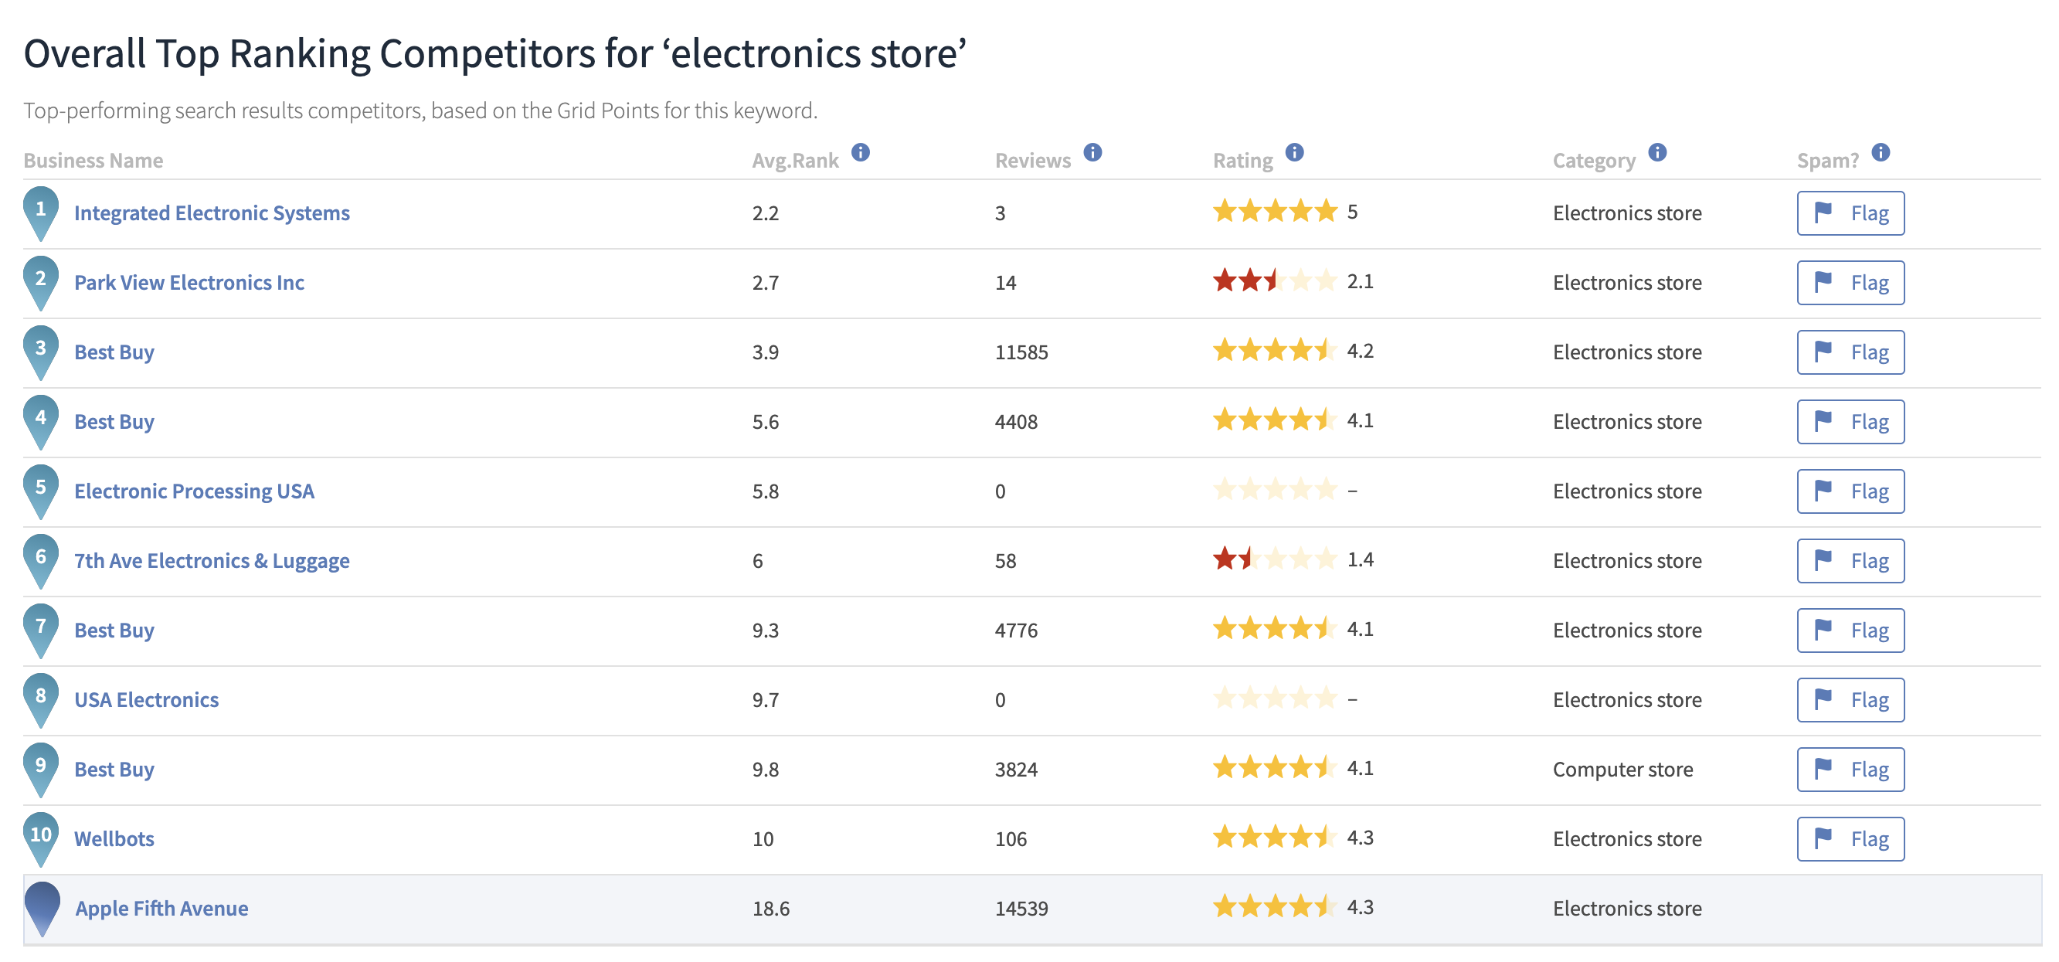The width and height of the screenshot is (2059, 962).
Task: Click the rank 1 map pin icon
Action: pos(41,213)
